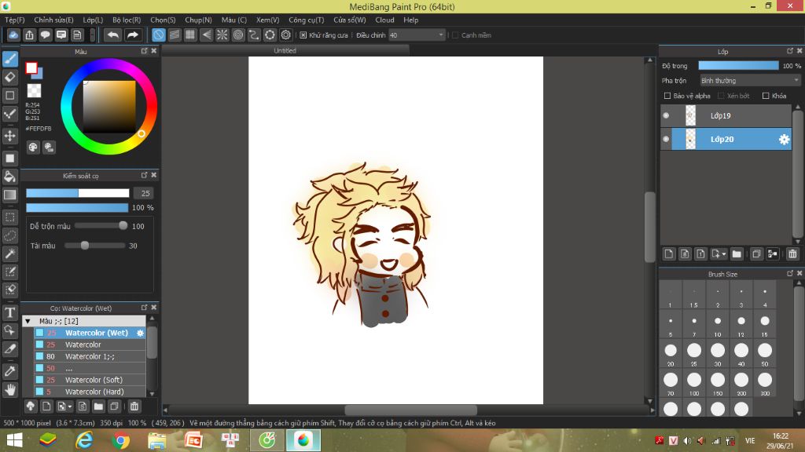Open the Pha trộn blend mode dropdown
This screenshot has width=805, height=452.
750,81
